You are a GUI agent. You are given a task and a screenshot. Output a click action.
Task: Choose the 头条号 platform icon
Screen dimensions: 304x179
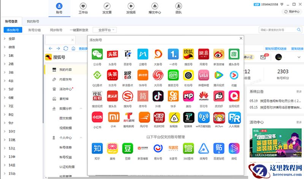point(112,54)
